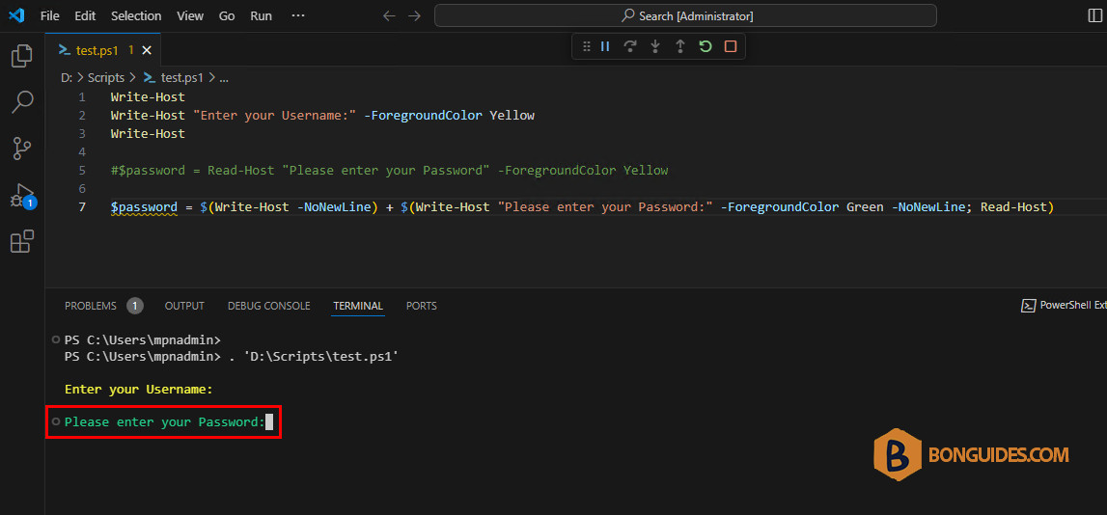Click the VS Code logo icon
Screen dimensions: 1107x515
coord(17,15)
